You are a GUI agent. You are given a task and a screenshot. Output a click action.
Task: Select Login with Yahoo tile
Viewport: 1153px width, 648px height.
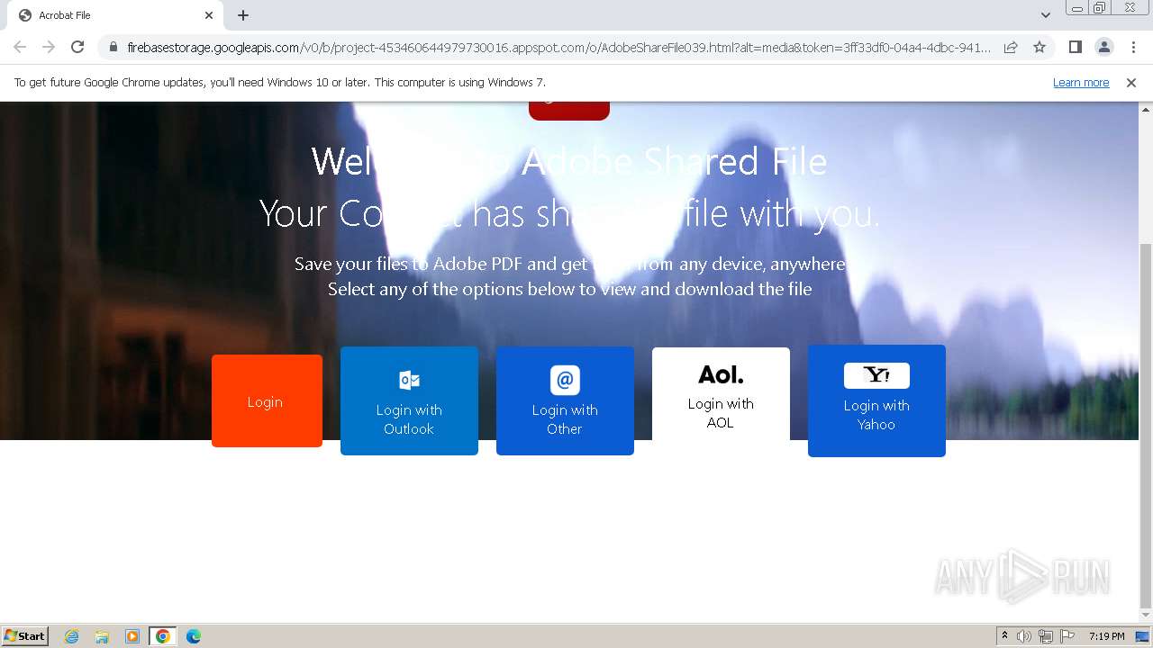coord(876,400)
